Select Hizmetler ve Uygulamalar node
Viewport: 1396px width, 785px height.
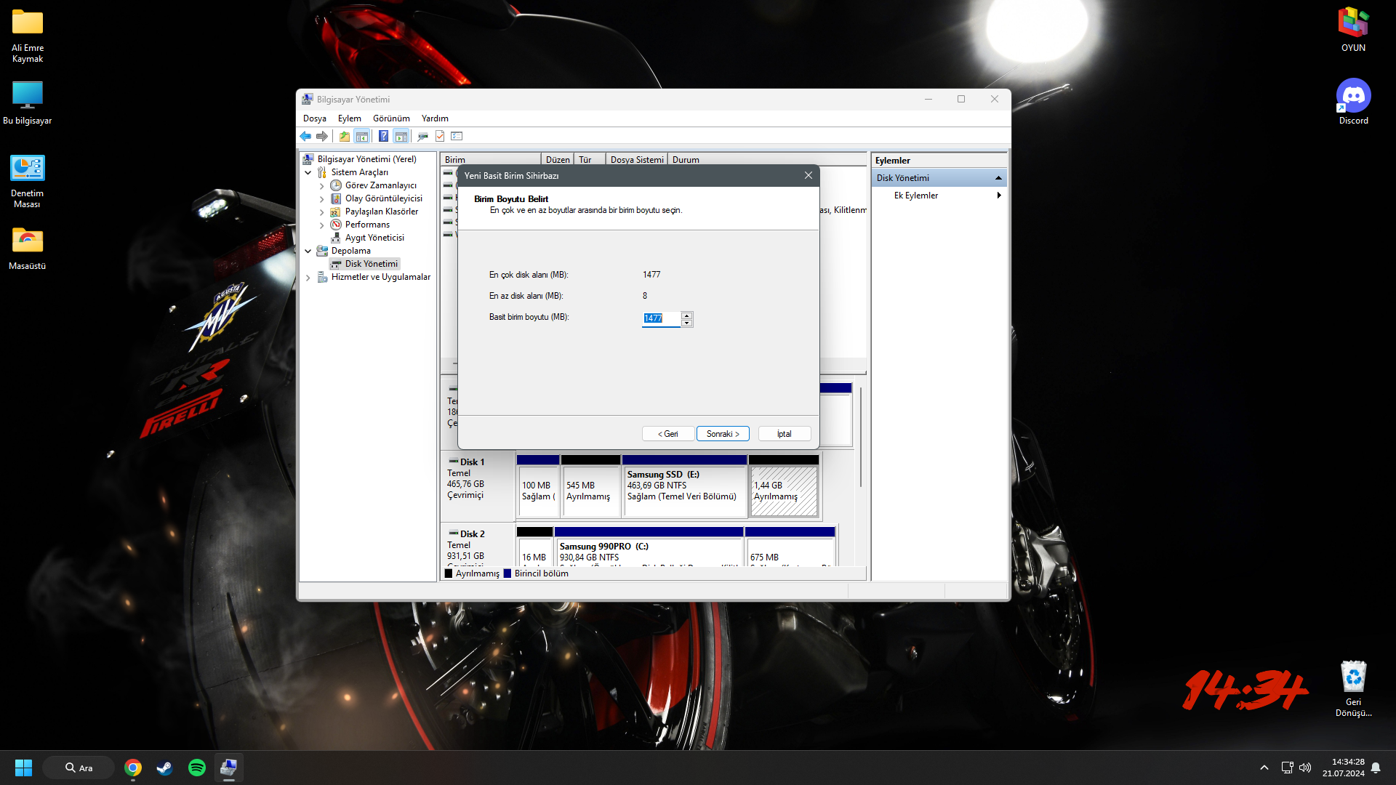click(380, 277)
